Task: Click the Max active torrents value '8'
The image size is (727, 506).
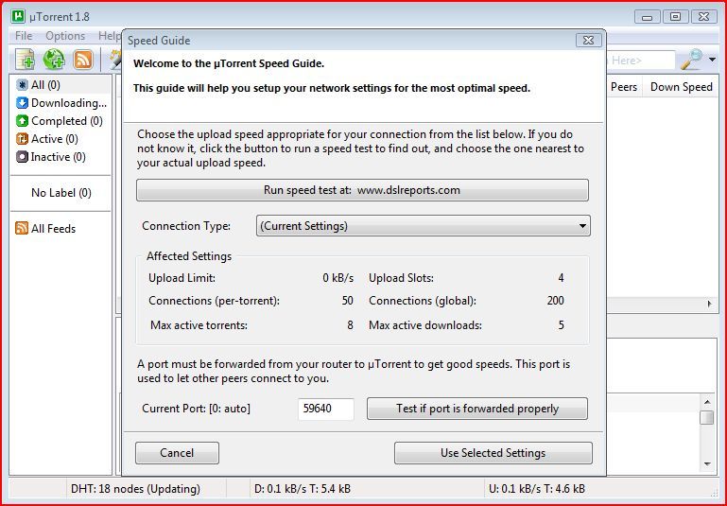Action: tap(351, 325)
